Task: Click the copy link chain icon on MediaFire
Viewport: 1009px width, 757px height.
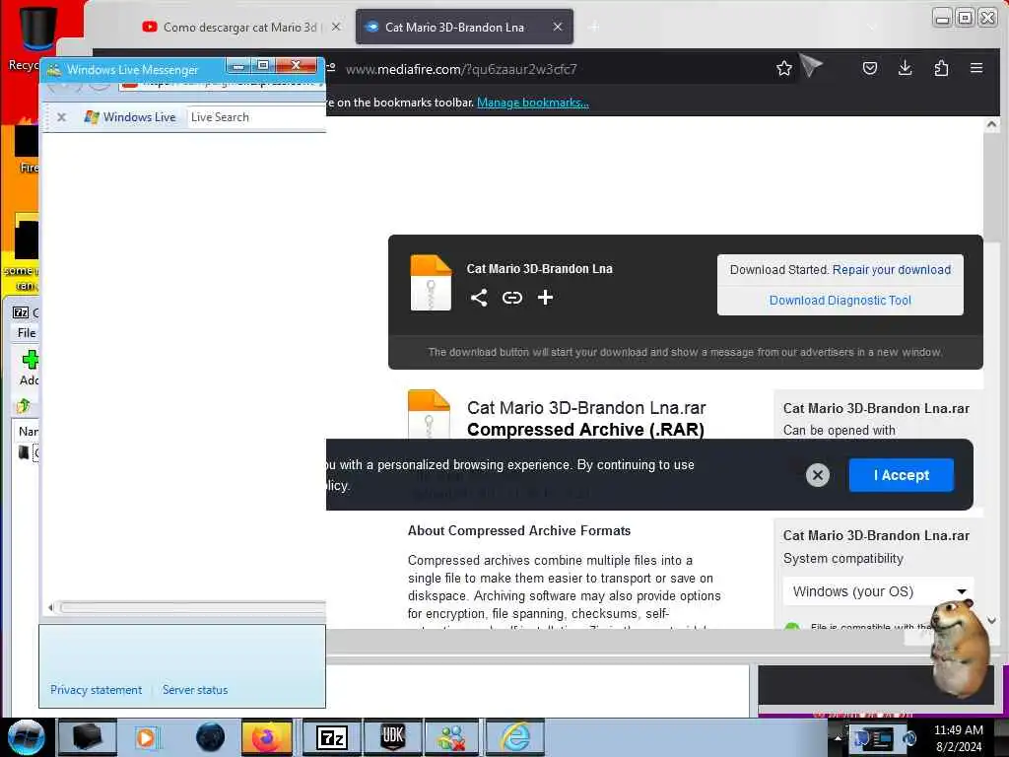Action: click(x=512, y=298)
